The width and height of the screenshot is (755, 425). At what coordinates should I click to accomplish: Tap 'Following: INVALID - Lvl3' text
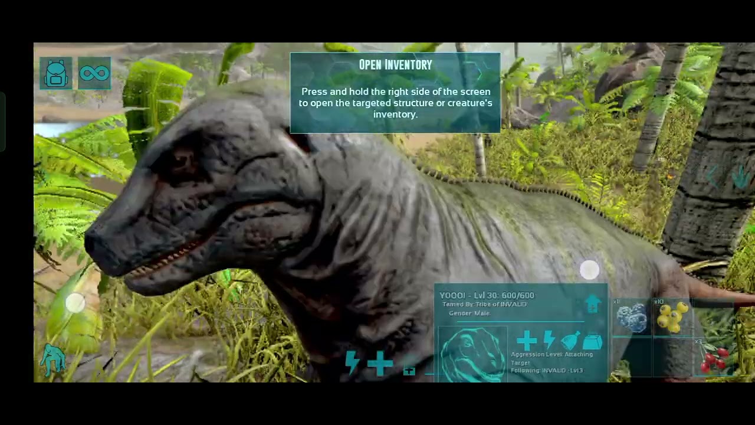coord(547,371)
